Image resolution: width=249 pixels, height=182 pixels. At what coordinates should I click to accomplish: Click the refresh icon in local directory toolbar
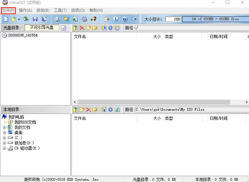point(117,109)
